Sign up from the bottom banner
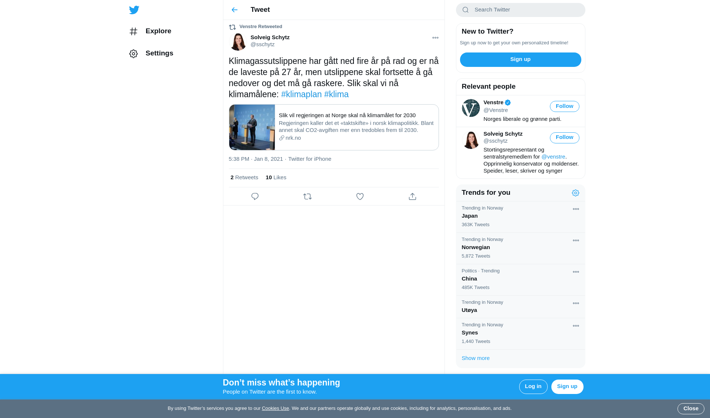710x418 pixels. tap(567, 387)
